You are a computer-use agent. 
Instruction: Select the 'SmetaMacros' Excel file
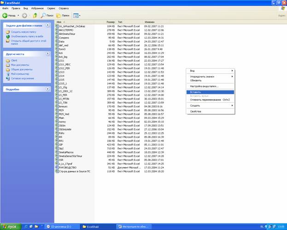67,152
